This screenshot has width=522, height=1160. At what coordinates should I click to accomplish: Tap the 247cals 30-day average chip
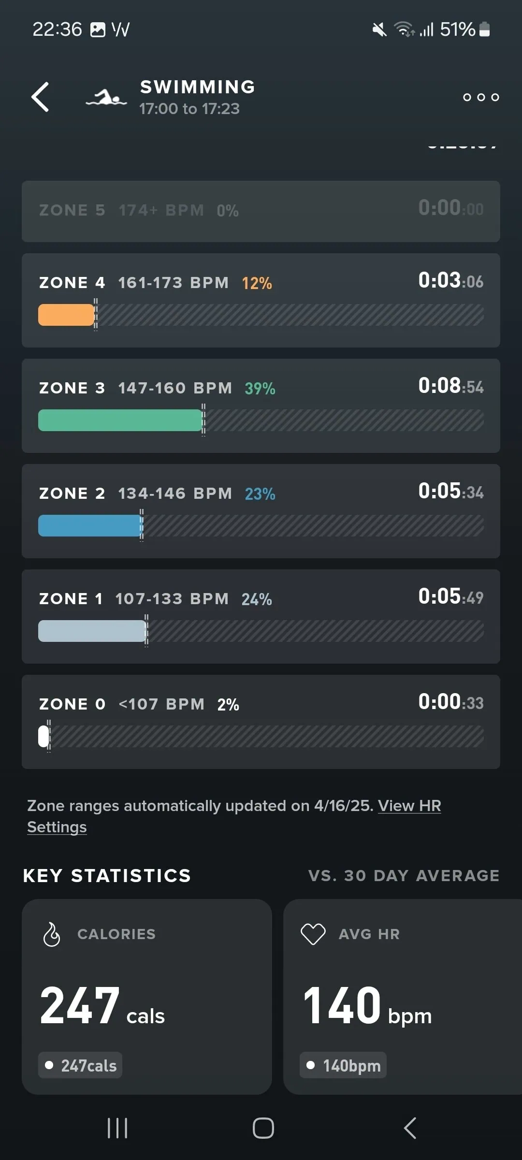(x=80, y=1065)
